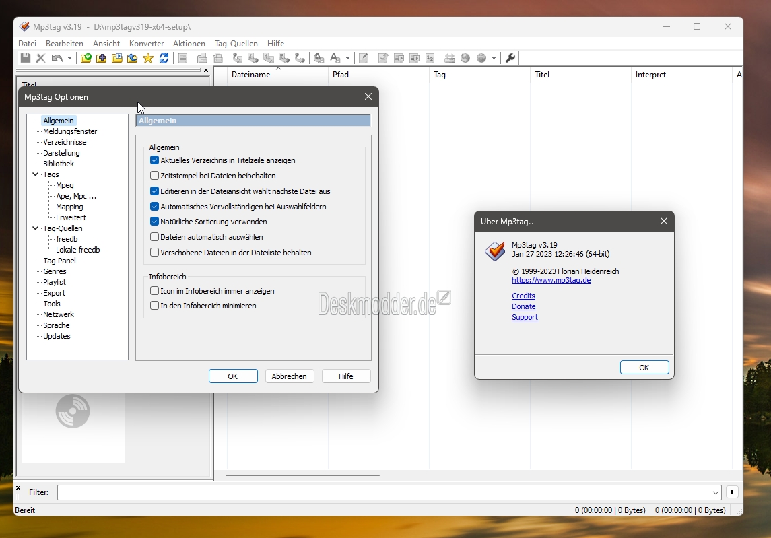Image resolution: width=771 pixels, height=538 pixels.
Task: Open the quick actions dropdown arrow
Action: click(347, 58)
